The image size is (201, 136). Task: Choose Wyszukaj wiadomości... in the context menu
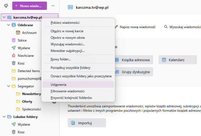(x=78, y=44)
